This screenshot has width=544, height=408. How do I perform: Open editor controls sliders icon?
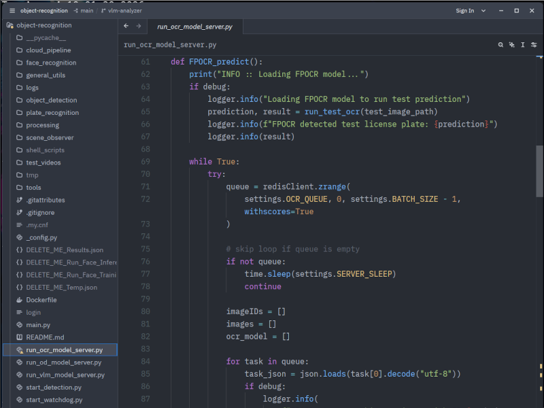(534, 45)
